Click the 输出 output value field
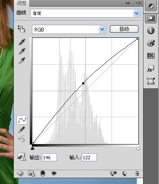The height and width of the screenshot is (184, 159). tap(50, 158)
